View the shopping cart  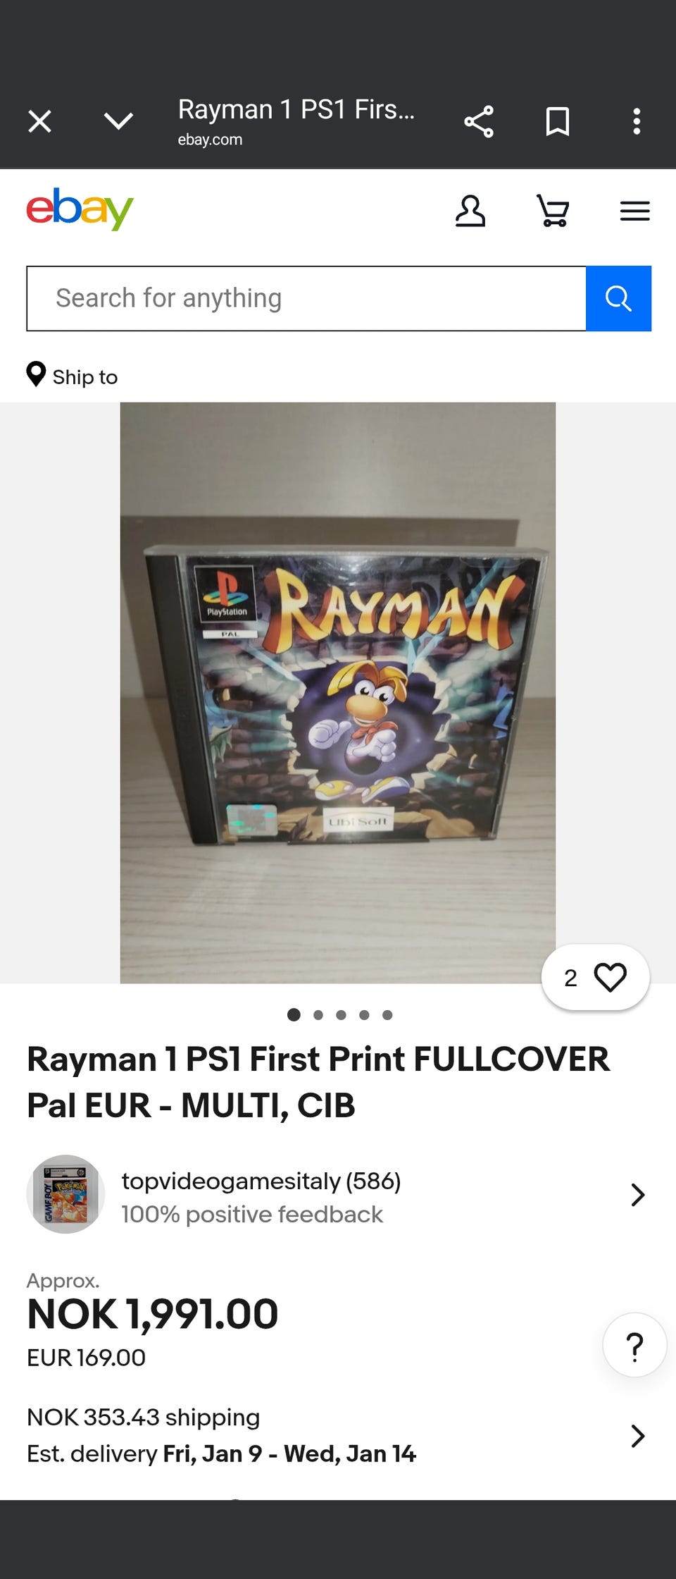coord(553,211)
